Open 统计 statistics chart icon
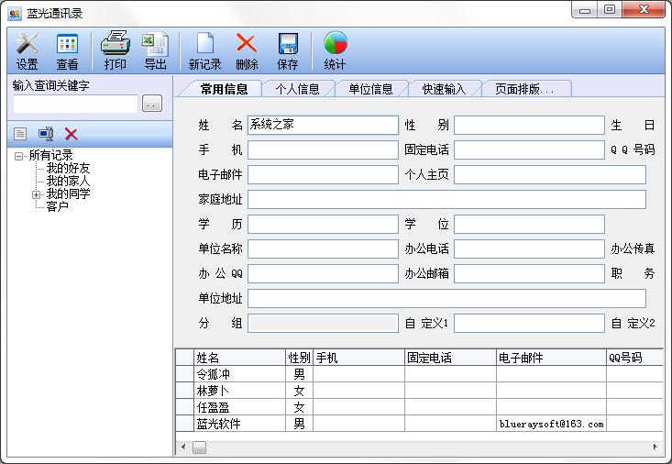Screen dimensions: 672x464 pyautogui.click(x=336, y=50)
